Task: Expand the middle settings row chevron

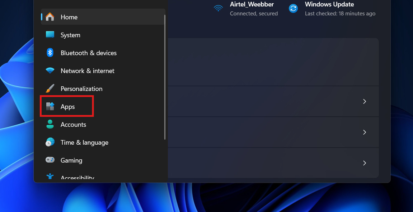Action: coord(364,132)
